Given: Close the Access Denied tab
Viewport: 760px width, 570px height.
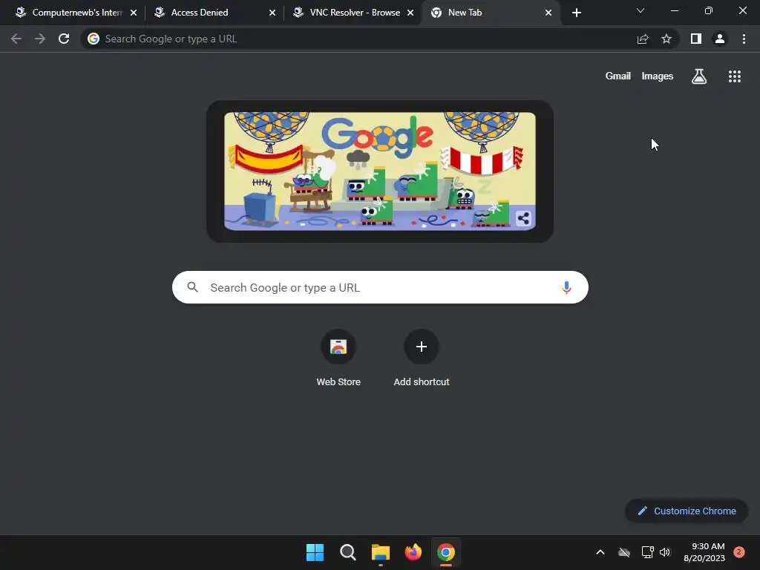Looking at the screenshot, I should 272,13.
